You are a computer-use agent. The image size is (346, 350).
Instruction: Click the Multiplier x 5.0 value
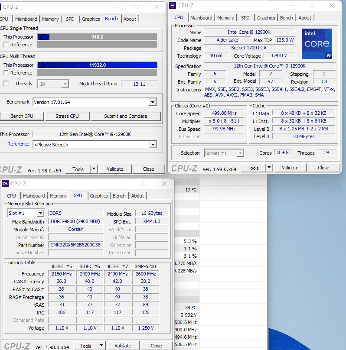224,121
